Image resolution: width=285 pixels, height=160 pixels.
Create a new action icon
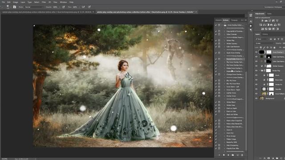click(x=237, y=155)
